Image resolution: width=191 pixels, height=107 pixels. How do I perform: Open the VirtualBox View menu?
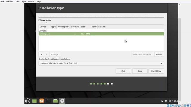coord(17,2)
